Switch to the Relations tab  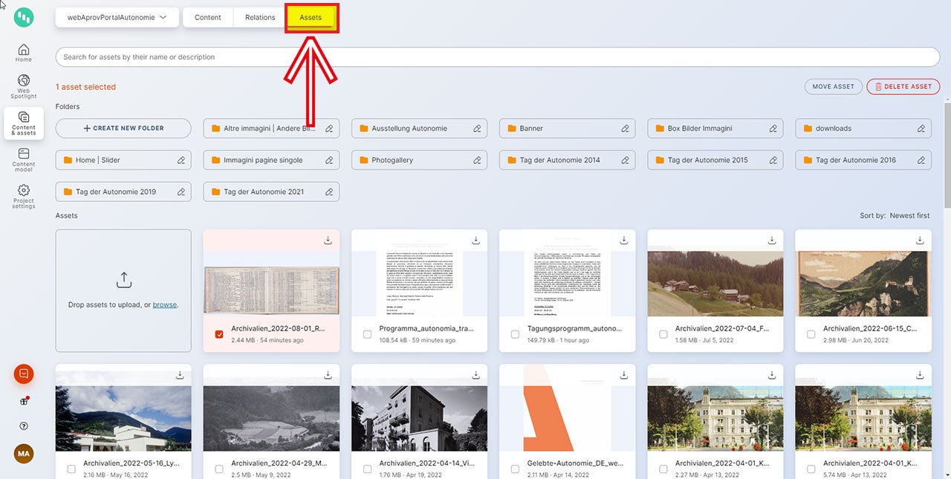260,18
